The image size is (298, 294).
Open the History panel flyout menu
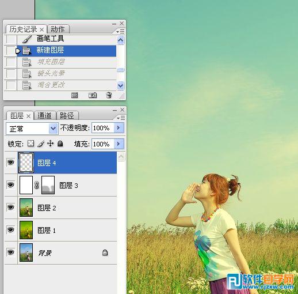coord(120,31)
